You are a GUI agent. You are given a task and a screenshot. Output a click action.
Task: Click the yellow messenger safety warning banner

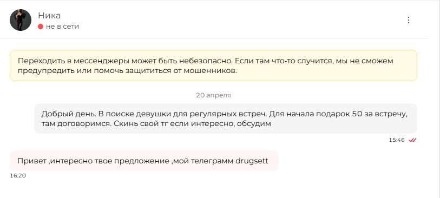click(x=213, y=65)
